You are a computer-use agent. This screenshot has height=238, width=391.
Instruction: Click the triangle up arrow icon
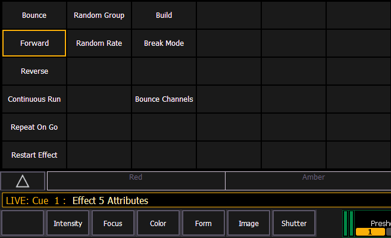[x=23, y=181]
